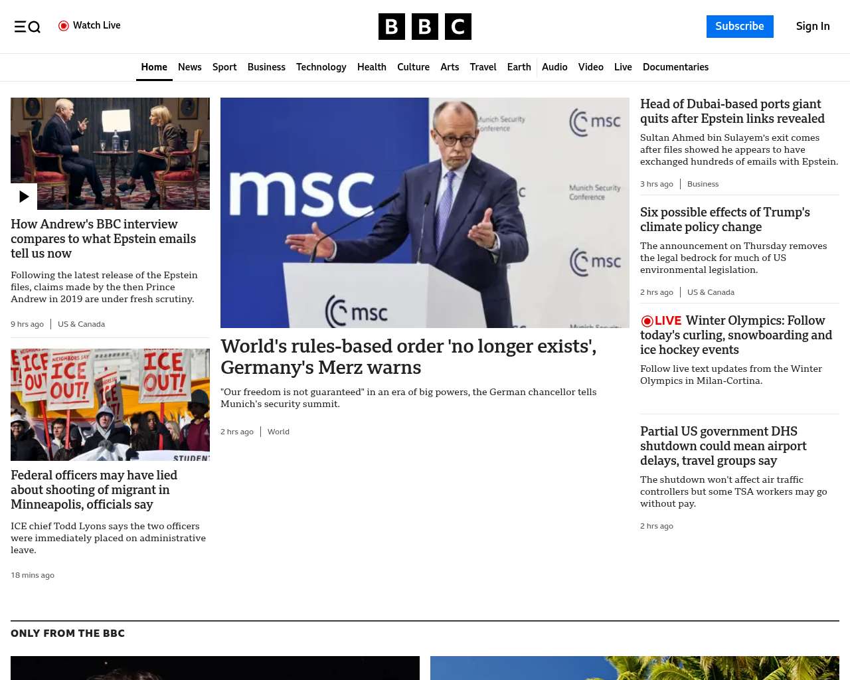
Task: Click the World category tag
Action: click(278, 432)
